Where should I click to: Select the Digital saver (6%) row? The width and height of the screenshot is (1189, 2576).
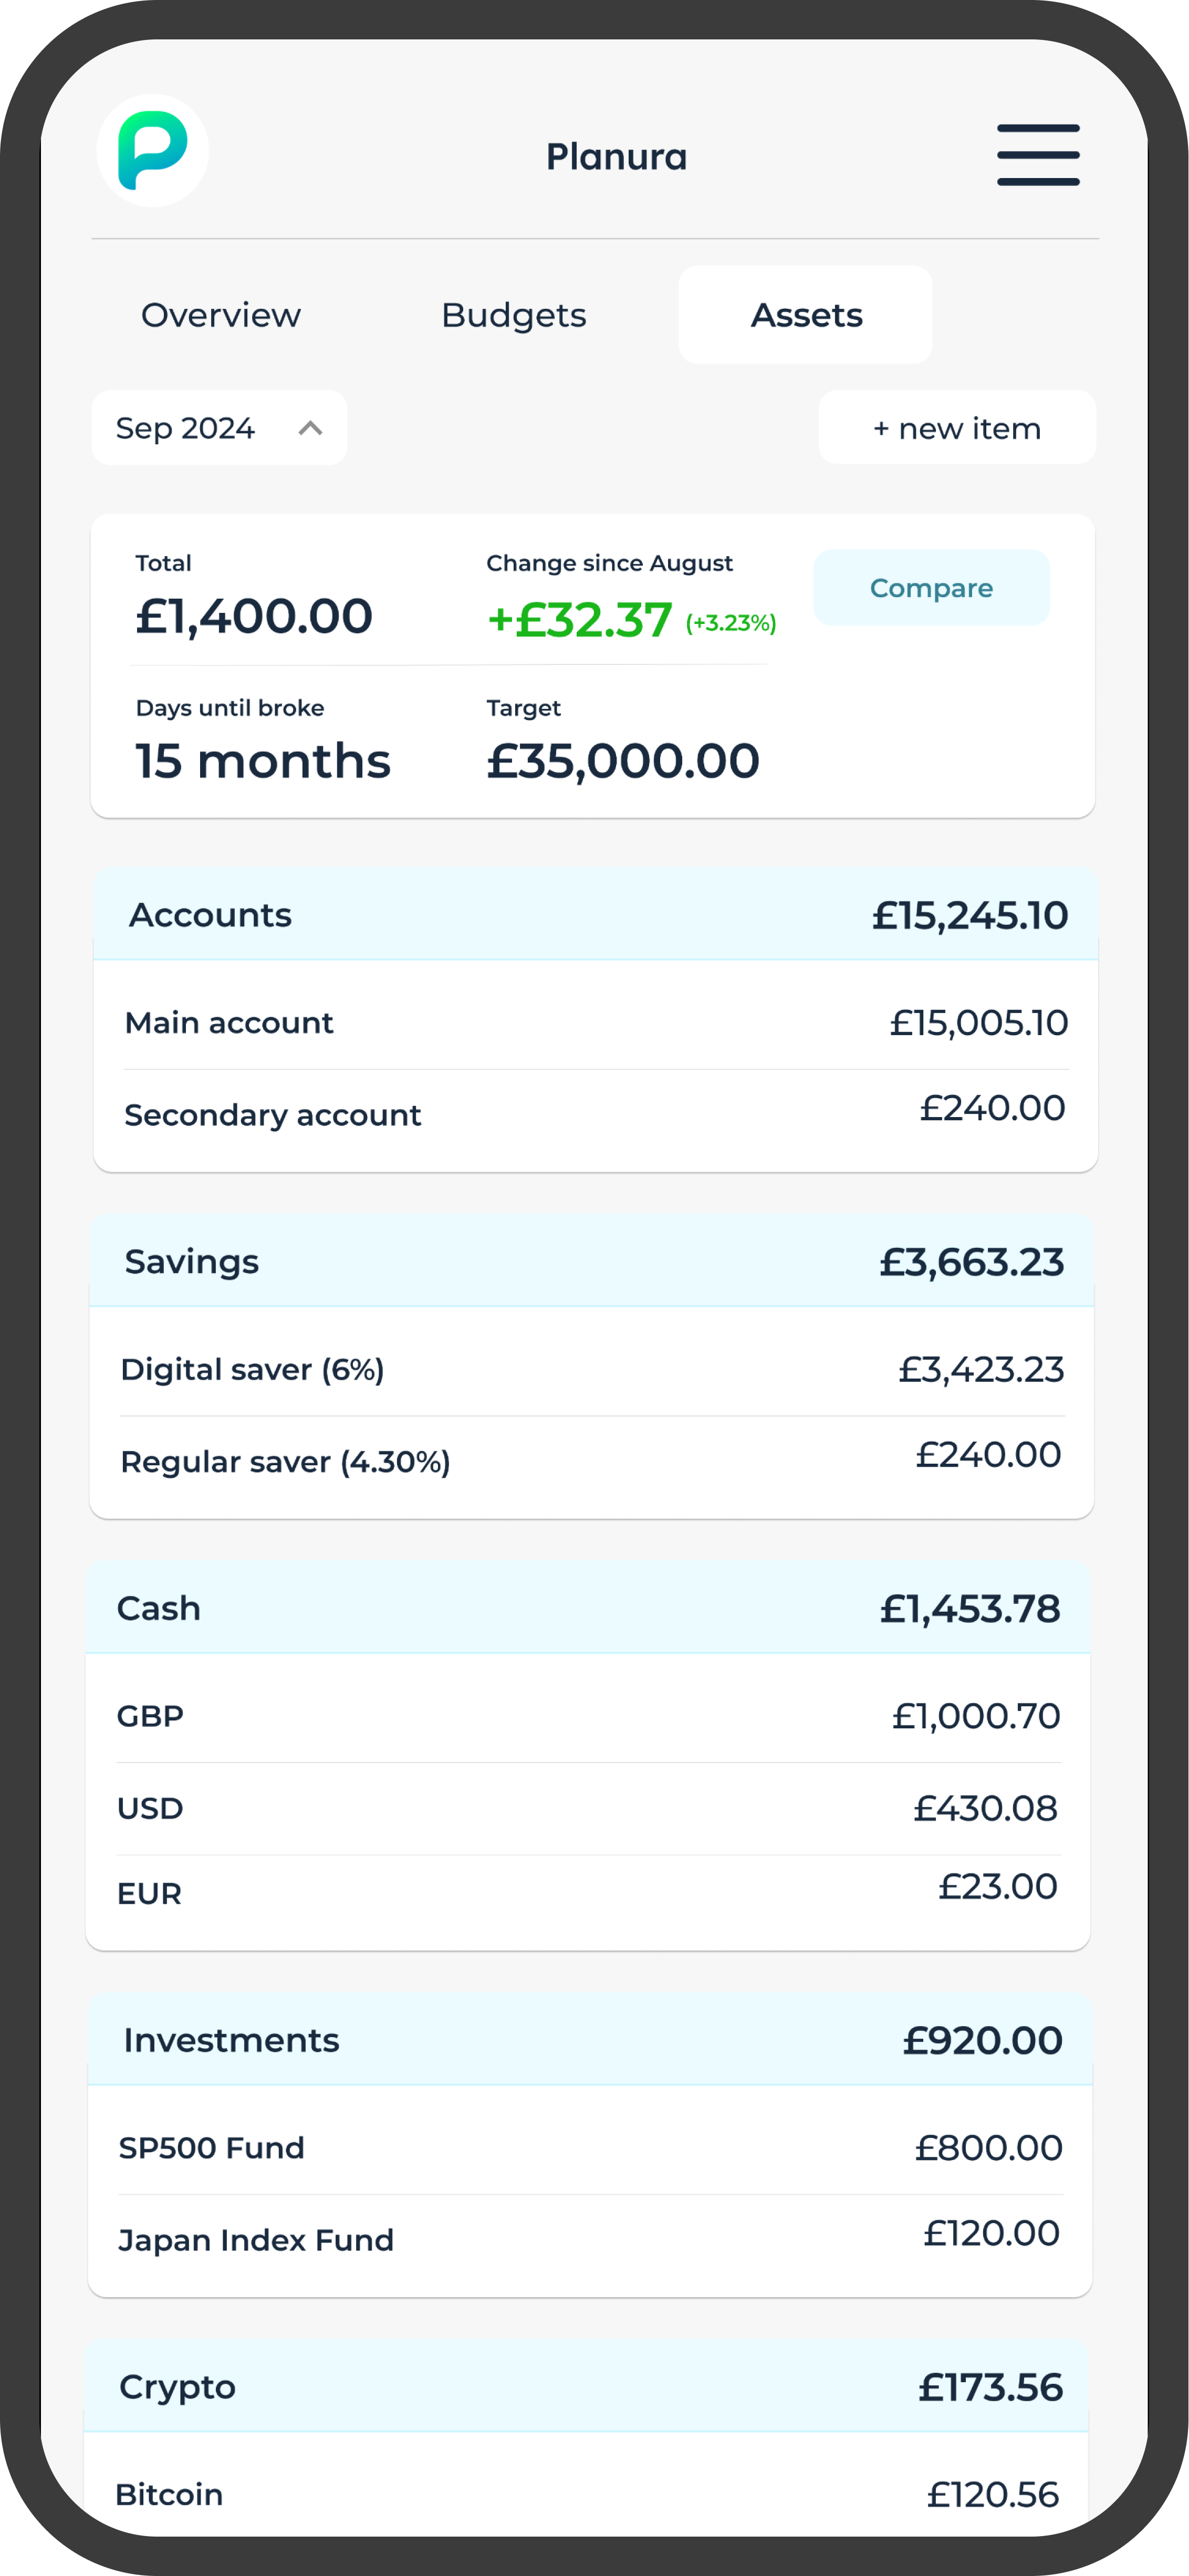(x=592, y=1369)
